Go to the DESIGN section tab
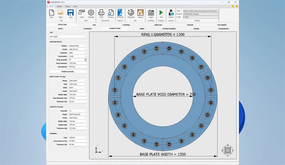This screenshot has width=285, height=165. point(190,25)
